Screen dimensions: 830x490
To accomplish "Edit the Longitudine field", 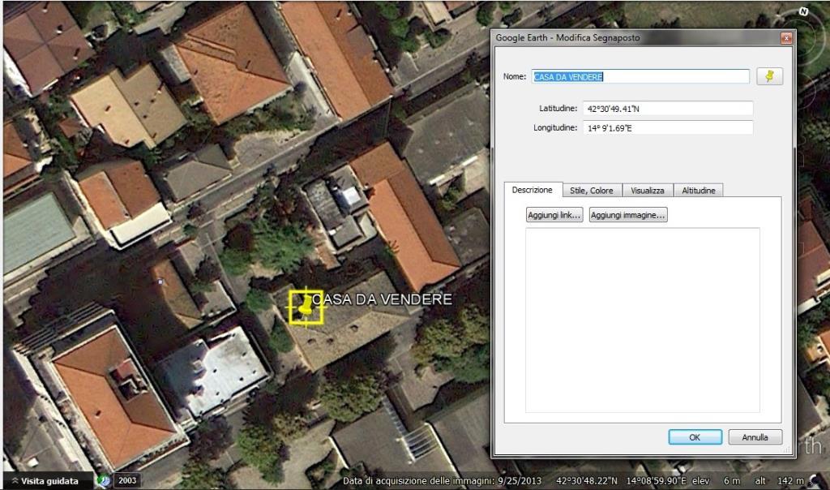I will (668, 127).
